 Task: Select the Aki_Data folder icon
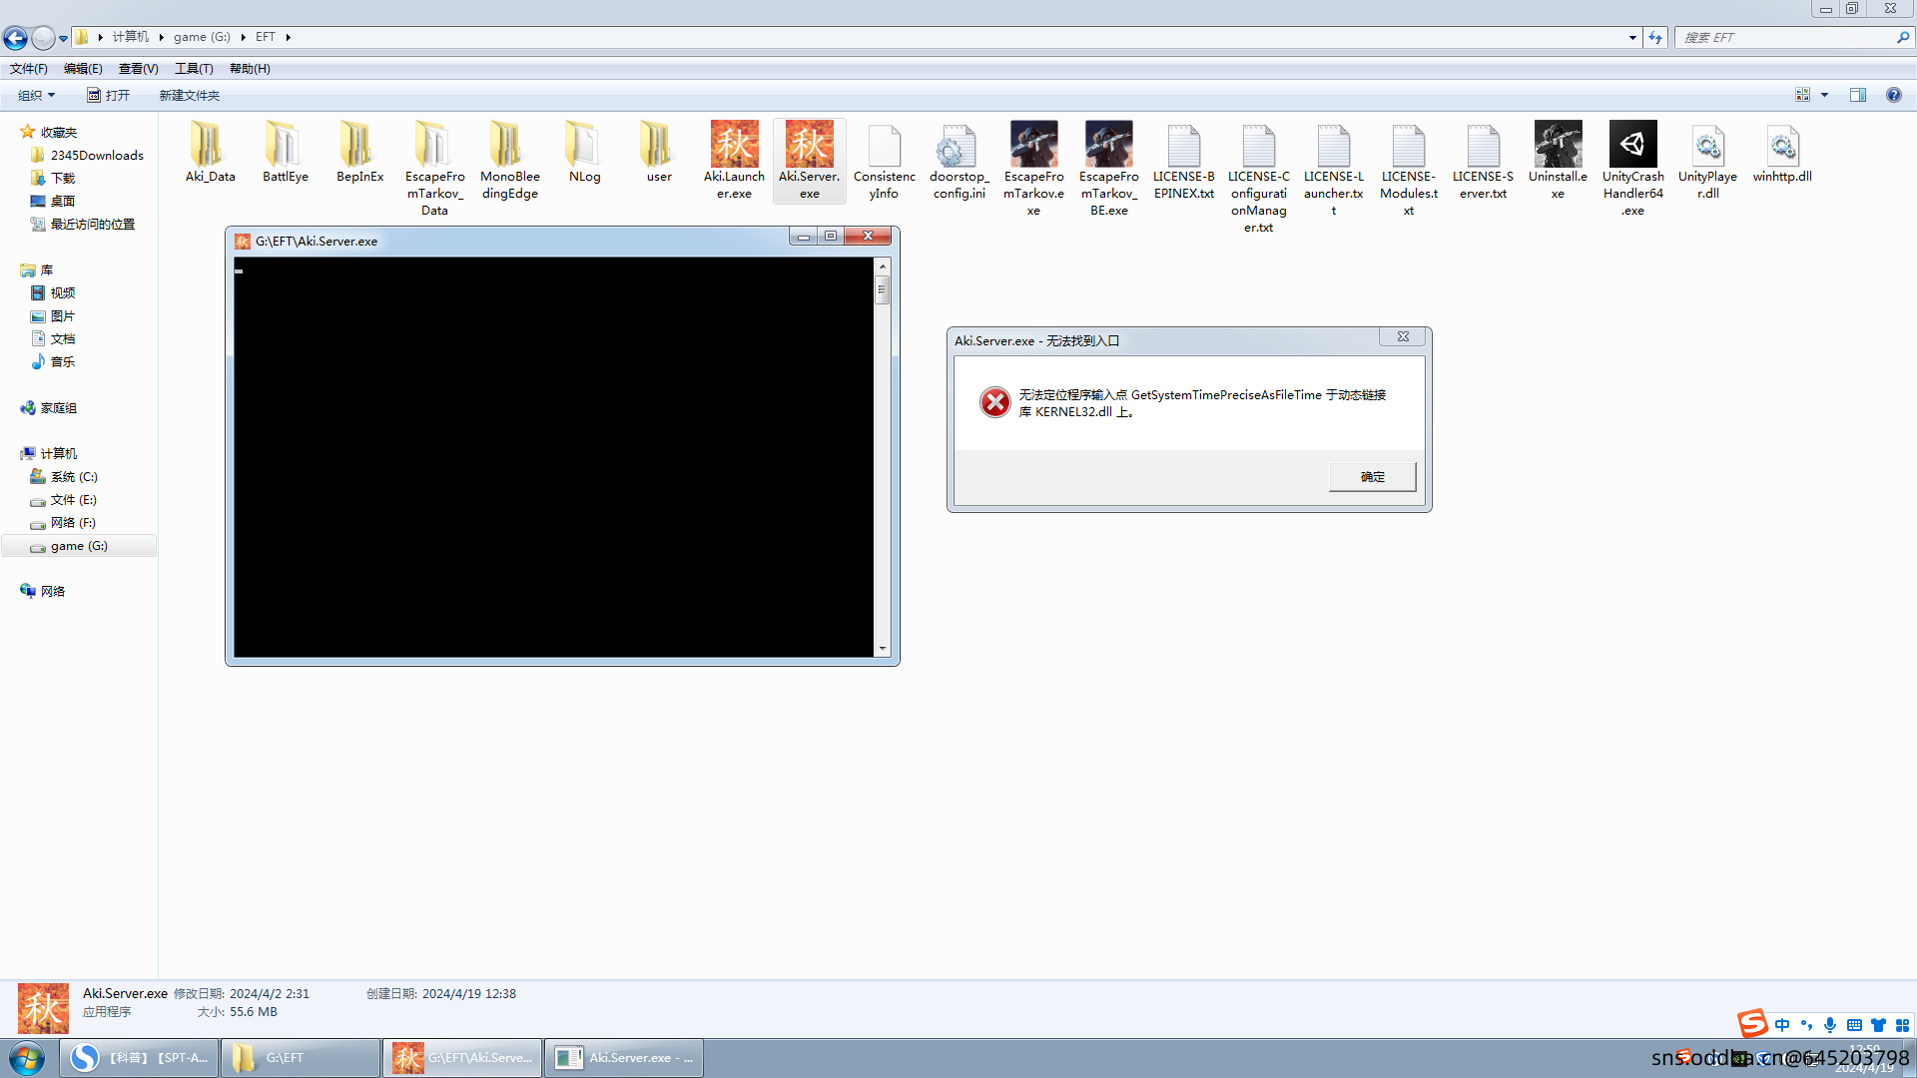(210, 146)
